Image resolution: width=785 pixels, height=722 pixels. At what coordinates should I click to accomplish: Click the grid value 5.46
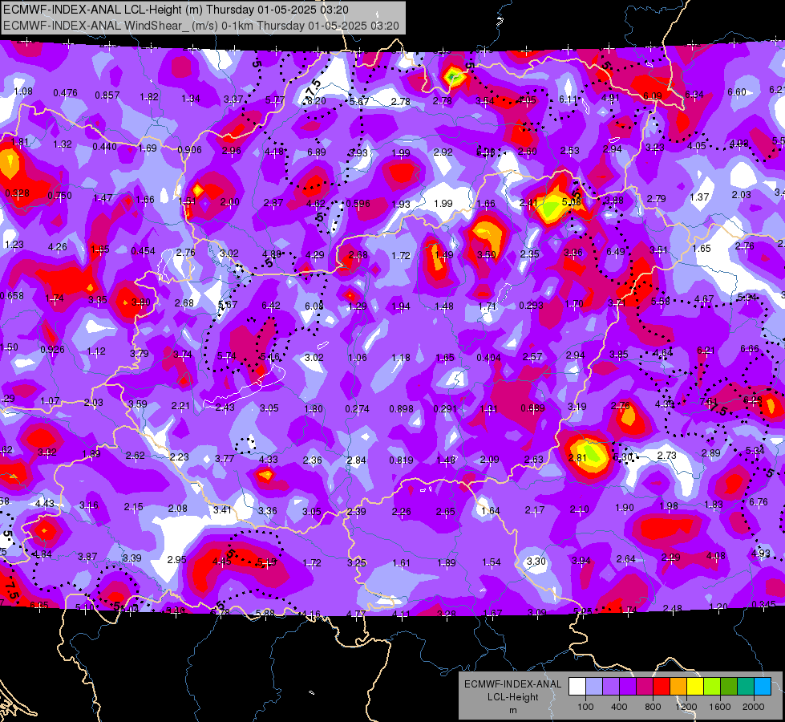coord(270,357)
